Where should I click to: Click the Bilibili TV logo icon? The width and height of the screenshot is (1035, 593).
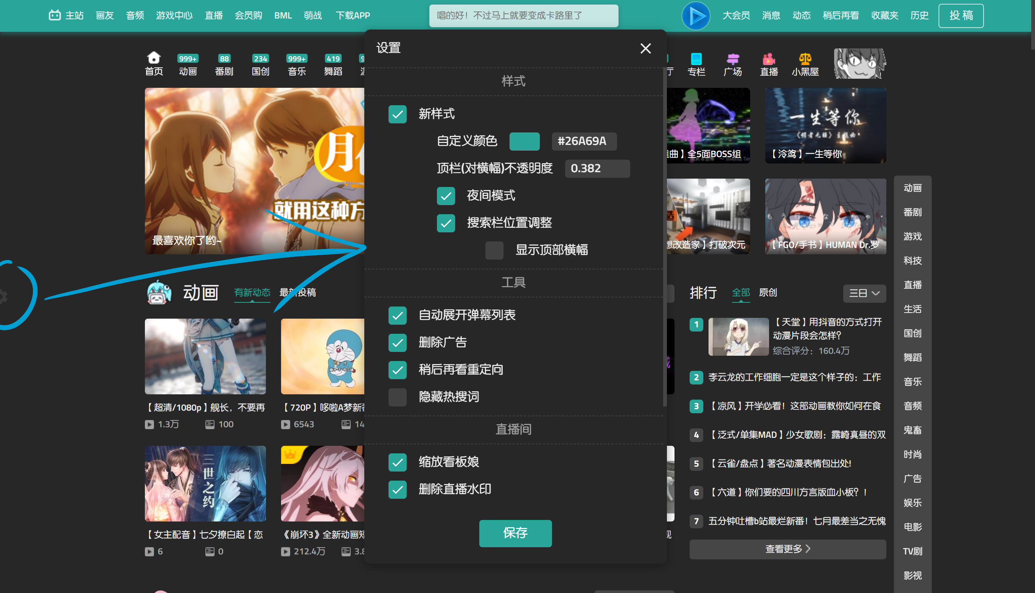[x=54, y=15]
